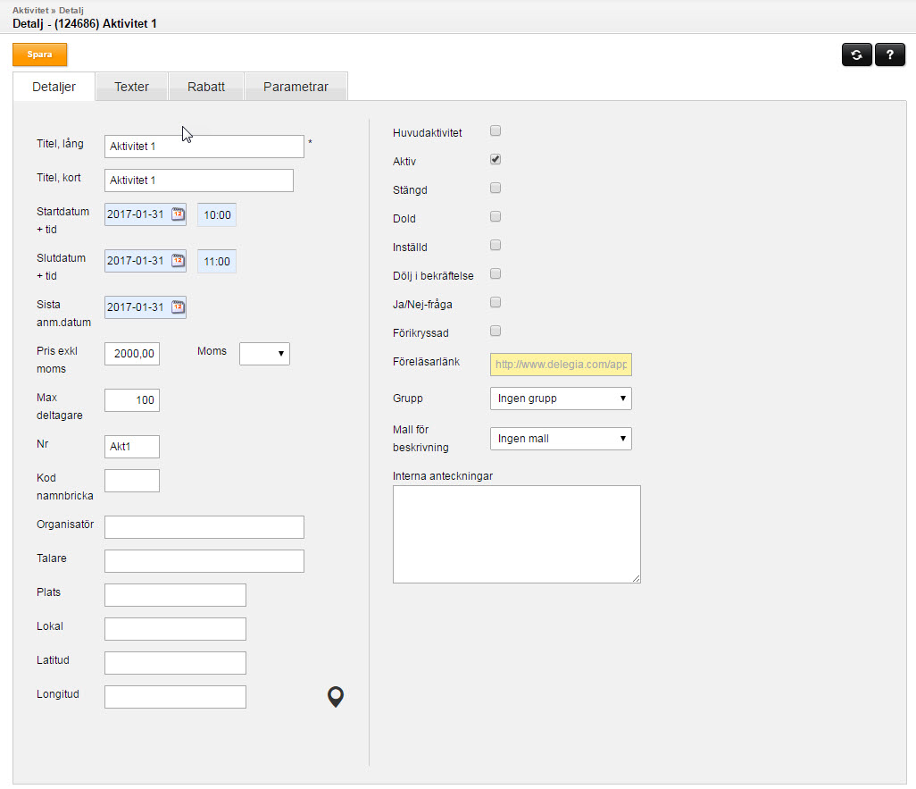
Task: Check the Förikryssad checkbox
Action: tap(495, 331)
